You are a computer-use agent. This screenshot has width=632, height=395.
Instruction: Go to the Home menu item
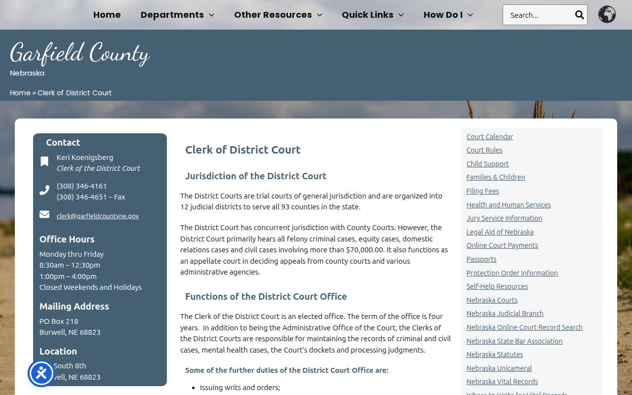(x=107, y=15)
